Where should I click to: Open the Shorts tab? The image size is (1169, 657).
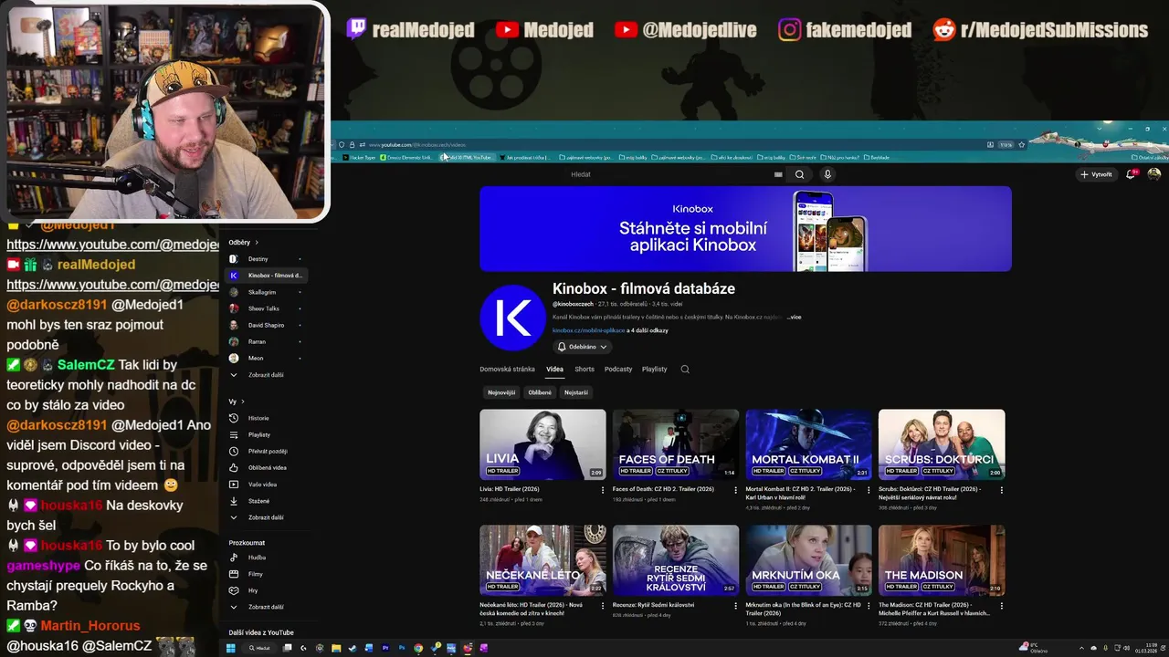584,370
